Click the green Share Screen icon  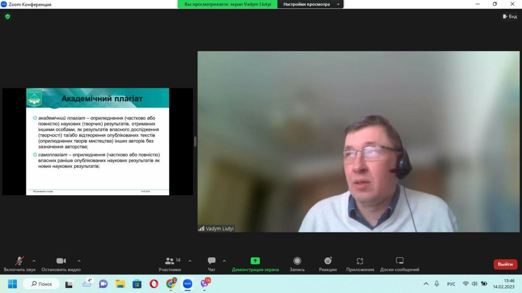(x=255, y=261)
